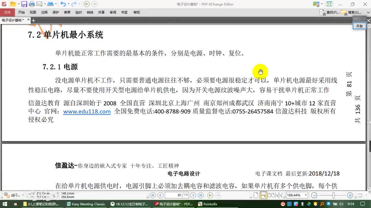This screenshot has width=371, height=208.
Task: Open the 转换 ribbon tab
Action: point(90,12)
